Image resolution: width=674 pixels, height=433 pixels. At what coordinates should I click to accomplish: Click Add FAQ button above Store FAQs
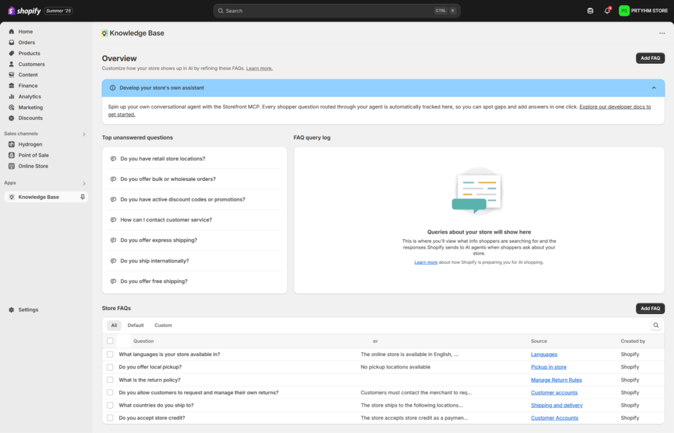[x=650, y=309]
